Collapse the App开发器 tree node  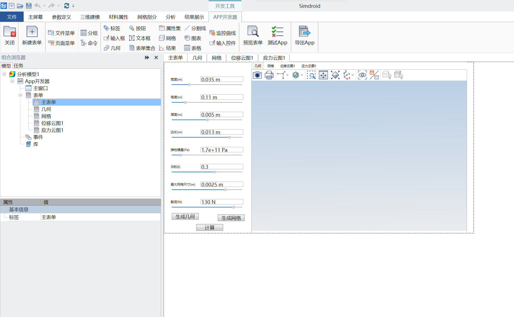pos(12,81)
